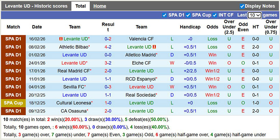Open Atletico Madrid team link
The image size is (280, 140).
(x=140, y=55)
